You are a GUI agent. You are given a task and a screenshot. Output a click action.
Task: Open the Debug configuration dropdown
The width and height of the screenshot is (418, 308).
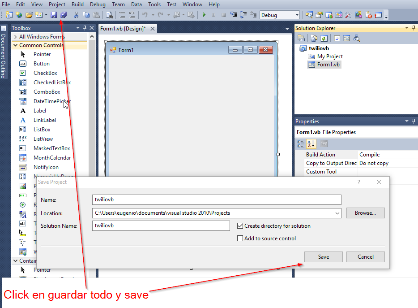(x=297, y=15)
